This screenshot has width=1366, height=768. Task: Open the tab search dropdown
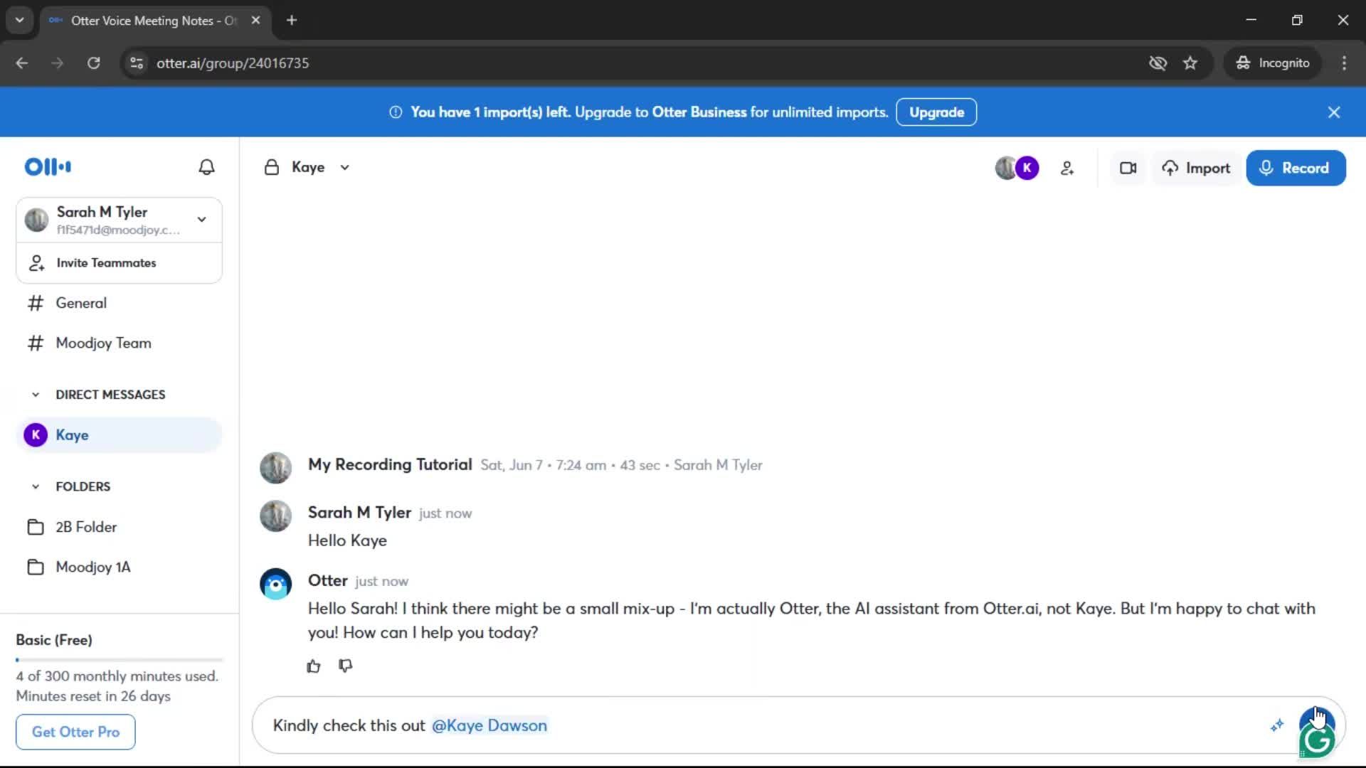tap(20, 20)
